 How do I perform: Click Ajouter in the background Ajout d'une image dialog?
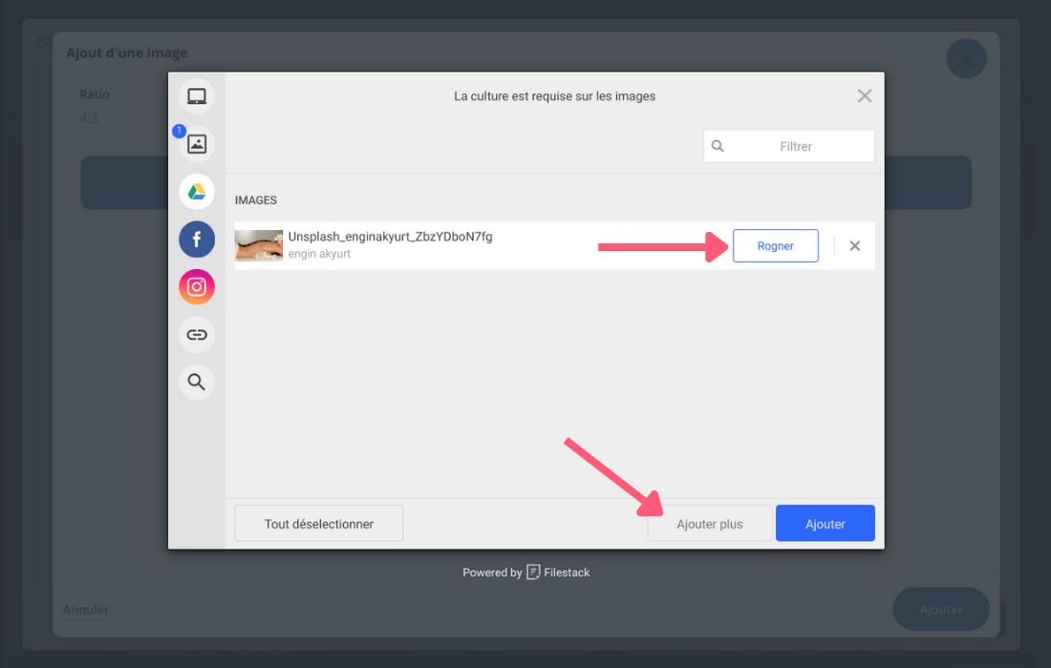[941, 609]
